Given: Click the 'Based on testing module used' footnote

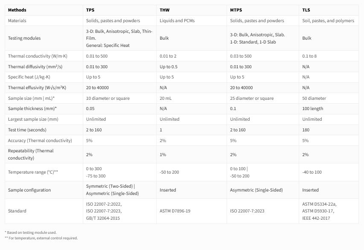Looking at the screenshot, I should (x=30, y=233).
